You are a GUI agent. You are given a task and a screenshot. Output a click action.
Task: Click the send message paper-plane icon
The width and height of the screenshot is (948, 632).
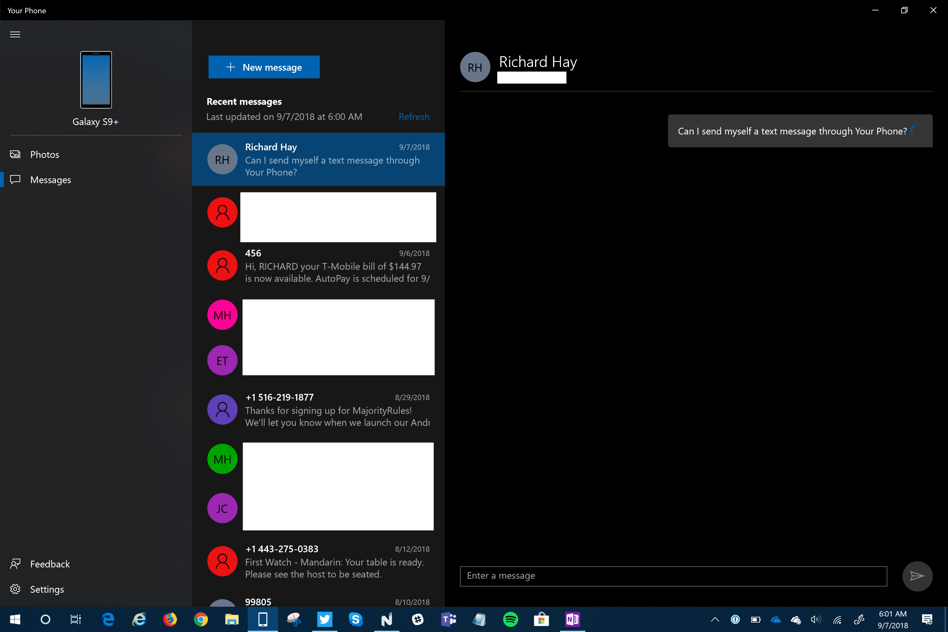pyautogui.click(x=917, y=576)
